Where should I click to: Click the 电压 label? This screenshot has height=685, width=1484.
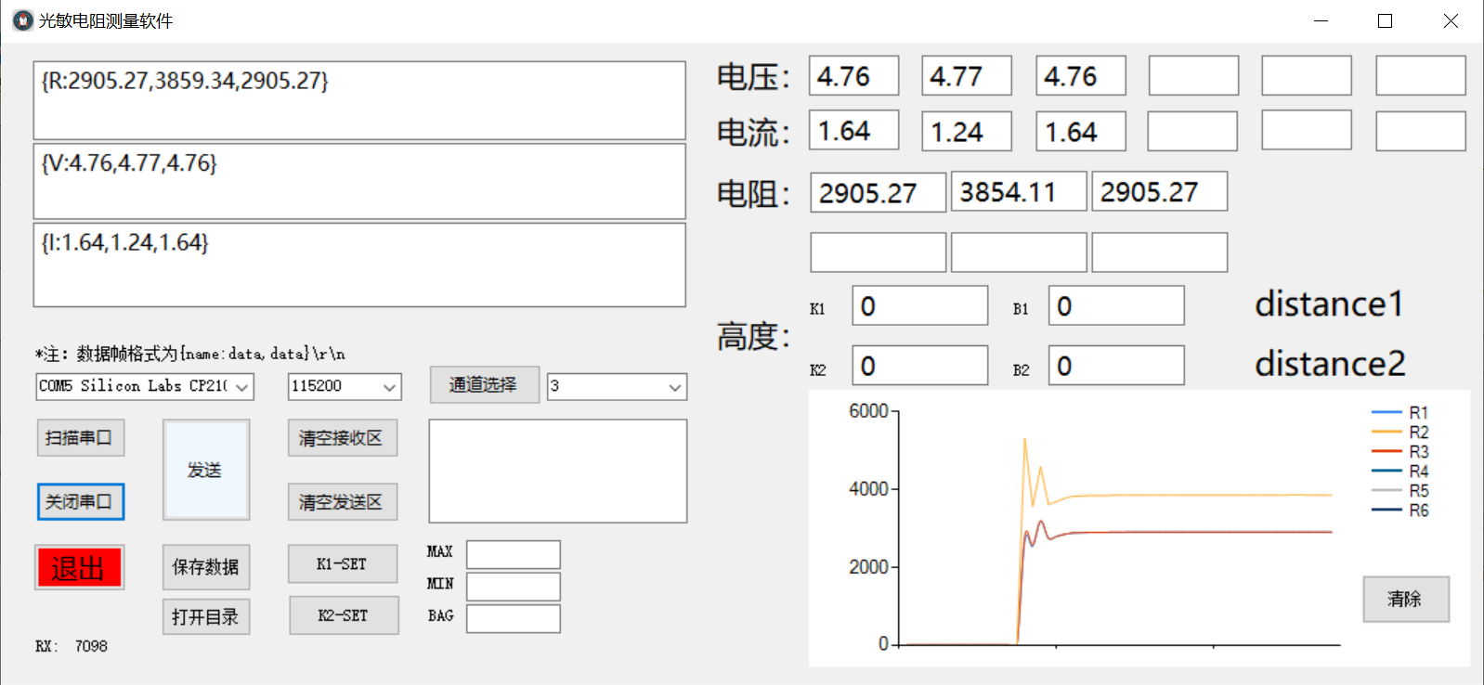tap(753, 76)
